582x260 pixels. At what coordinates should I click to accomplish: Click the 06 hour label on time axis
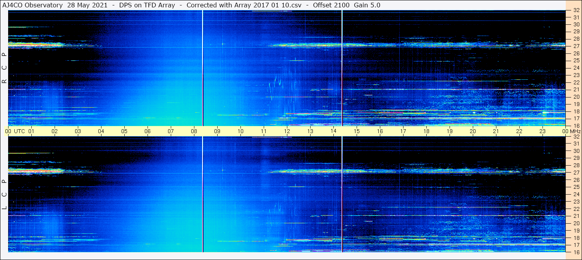point(148,131)
